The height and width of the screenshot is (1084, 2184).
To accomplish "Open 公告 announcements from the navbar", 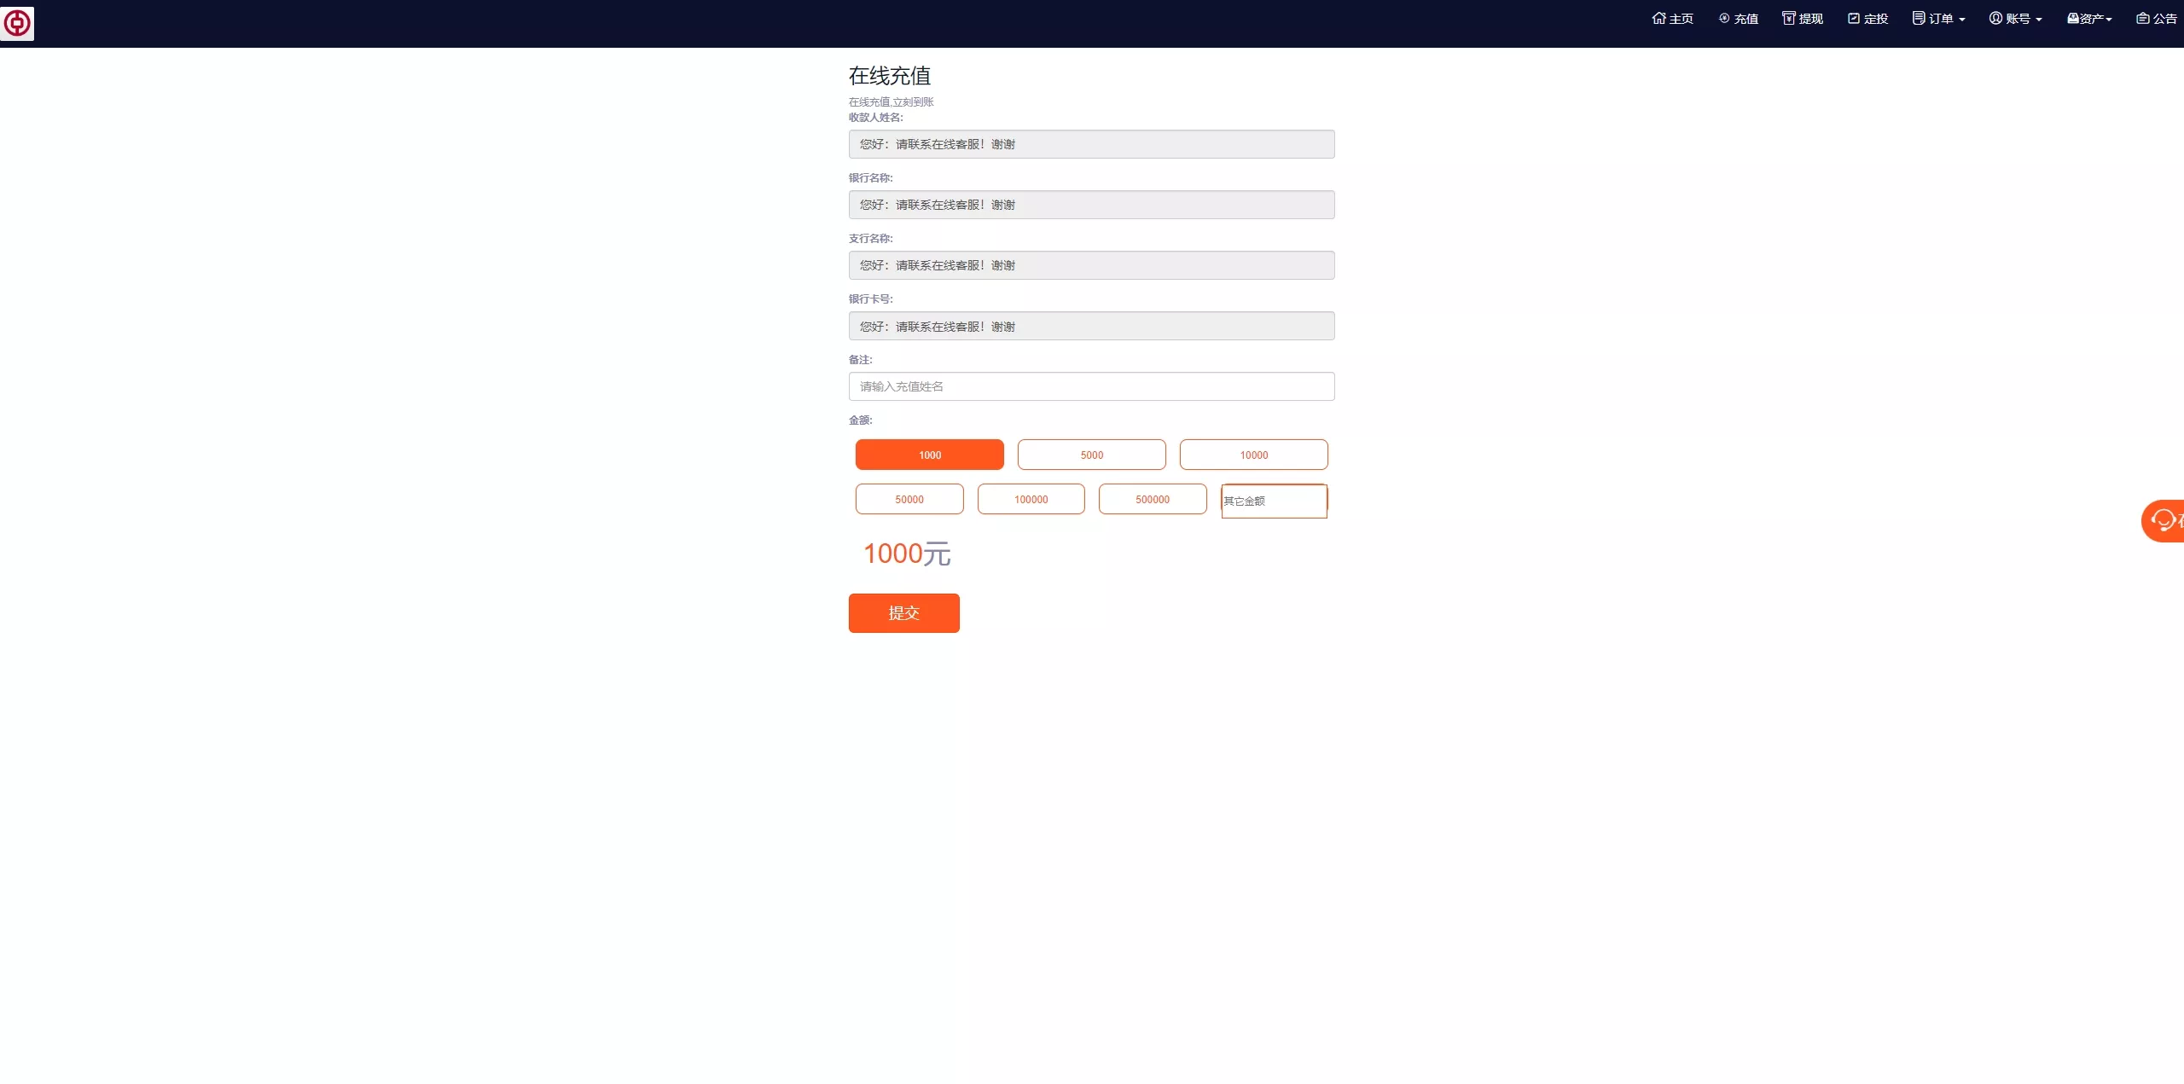I will click(2157, 19).
